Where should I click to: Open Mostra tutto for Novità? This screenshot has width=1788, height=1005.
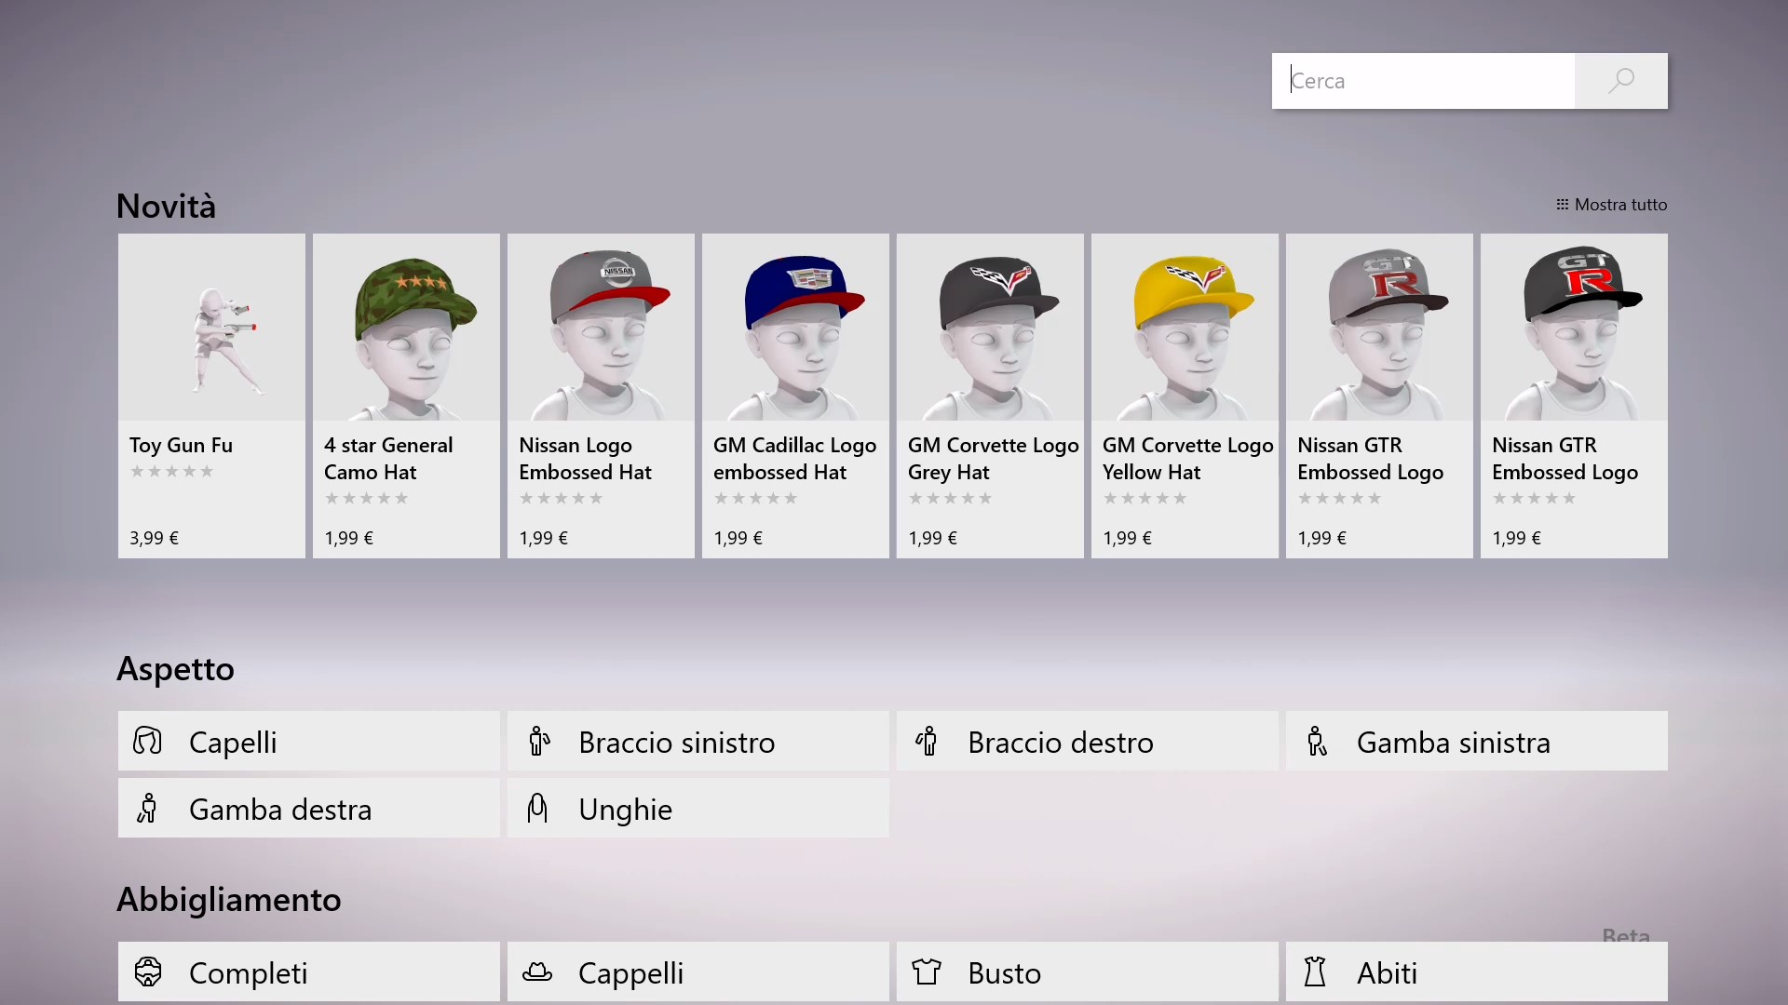coord(1620,205)
